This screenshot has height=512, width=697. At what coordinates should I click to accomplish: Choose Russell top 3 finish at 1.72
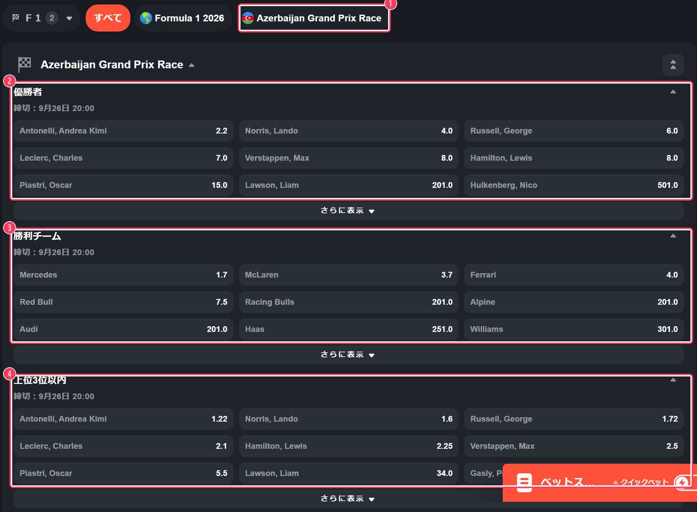click(574, 419)
